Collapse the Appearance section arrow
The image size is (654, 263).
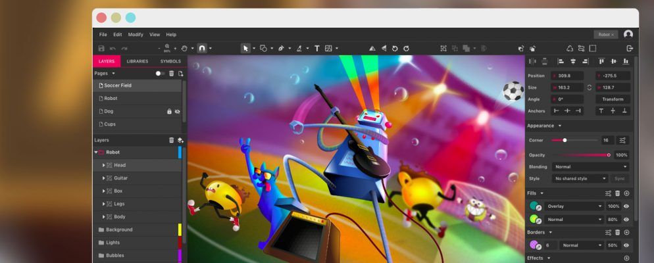(x=560, y=126)
